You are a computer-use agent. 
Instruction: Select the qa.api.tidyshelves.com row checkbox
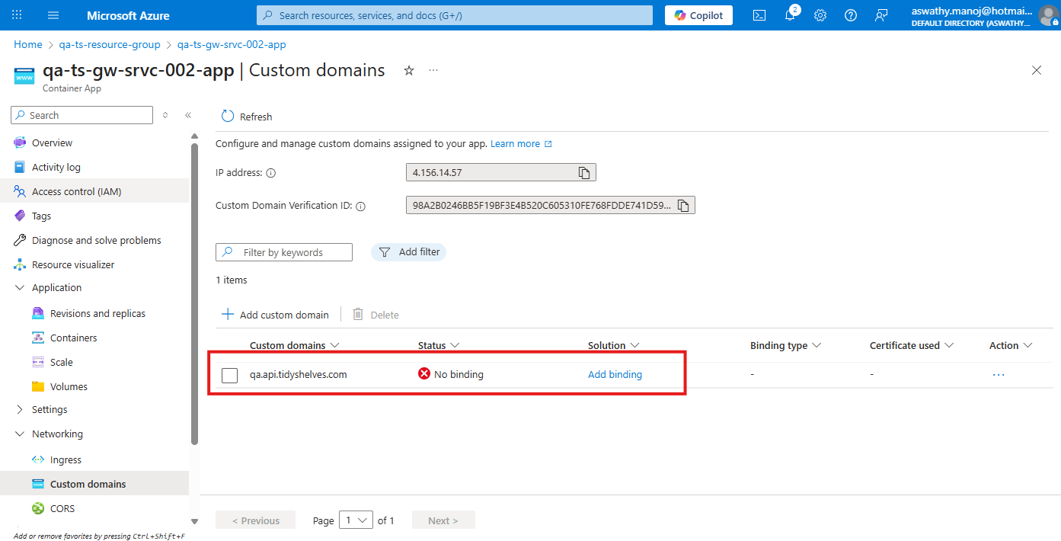[229, 375]
